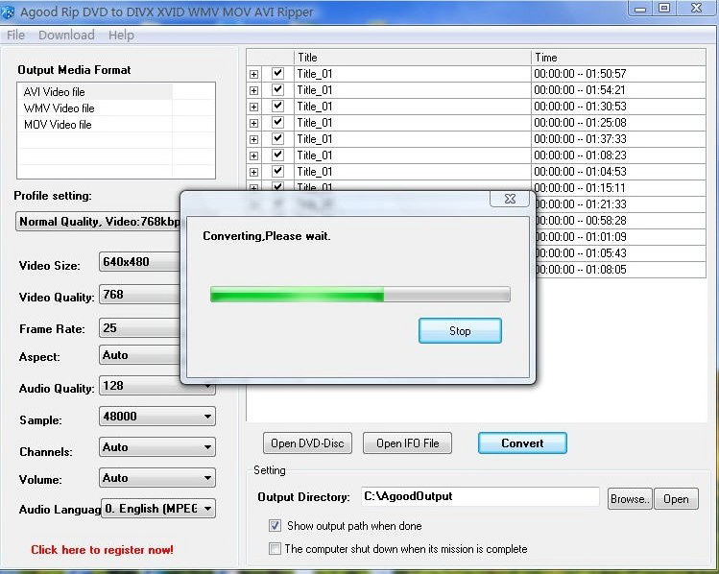Expand the title row lasting 01:08:23

tap(253, 155)
